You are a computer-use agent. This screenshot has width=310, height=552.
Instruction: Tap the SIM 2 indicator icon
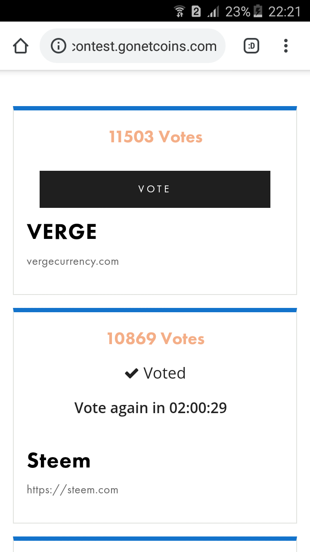click(196, 12)
